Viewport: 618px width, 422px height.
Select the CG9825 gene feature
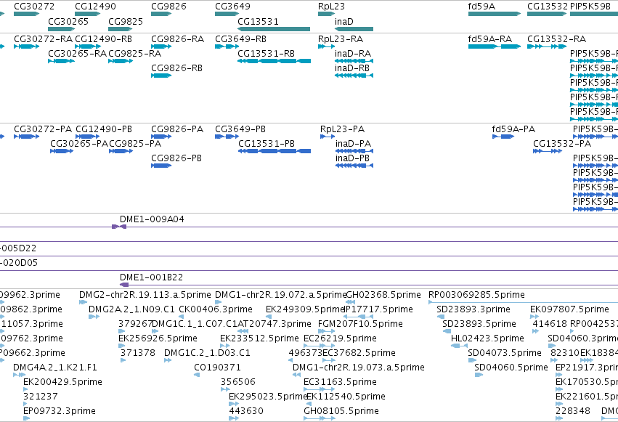[121, 29]
